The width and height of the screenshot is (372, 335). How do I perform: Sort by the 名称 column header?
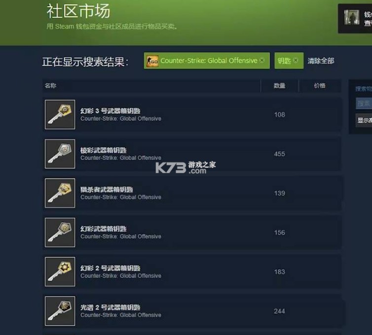click(x=50, y=86)
